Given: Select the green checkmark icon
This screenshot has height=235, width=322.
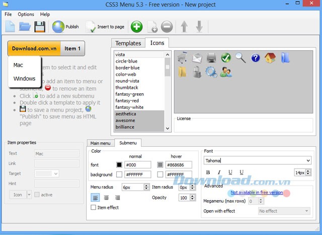Looking at the screenshot, I should tap(226, 58).
